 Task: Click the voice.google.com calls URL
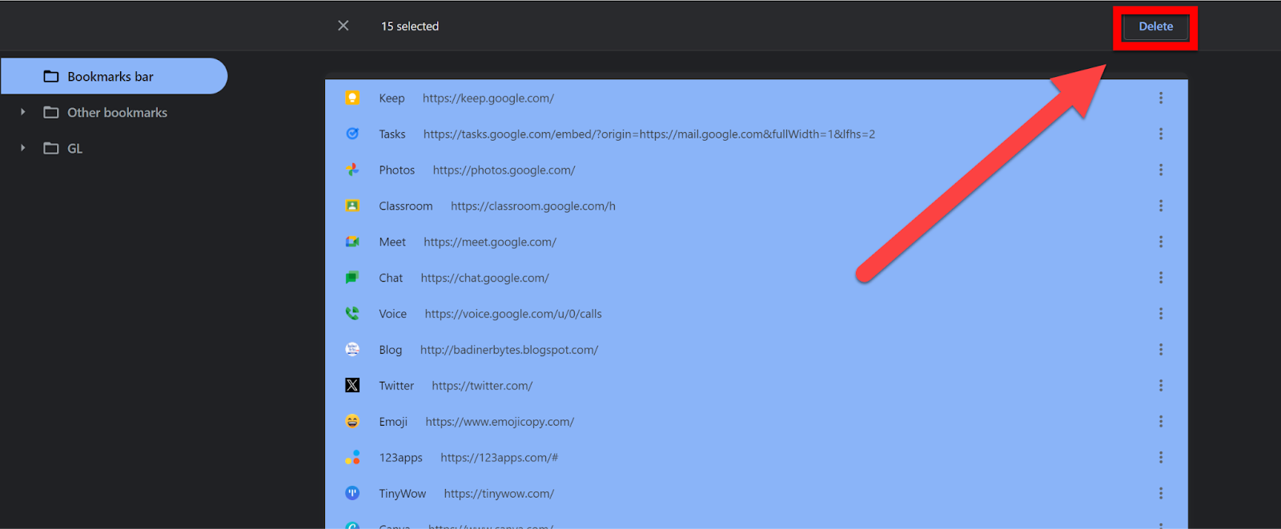513,315
